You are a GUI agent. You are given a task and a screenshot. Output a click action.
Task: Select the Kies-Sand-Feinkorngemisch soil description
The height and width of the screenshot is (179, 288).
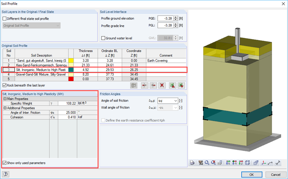[x=42, y=65]
